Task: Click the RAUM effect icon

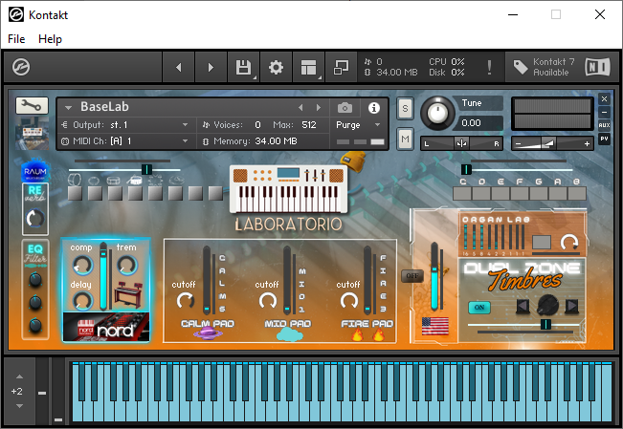Action: 34,171
